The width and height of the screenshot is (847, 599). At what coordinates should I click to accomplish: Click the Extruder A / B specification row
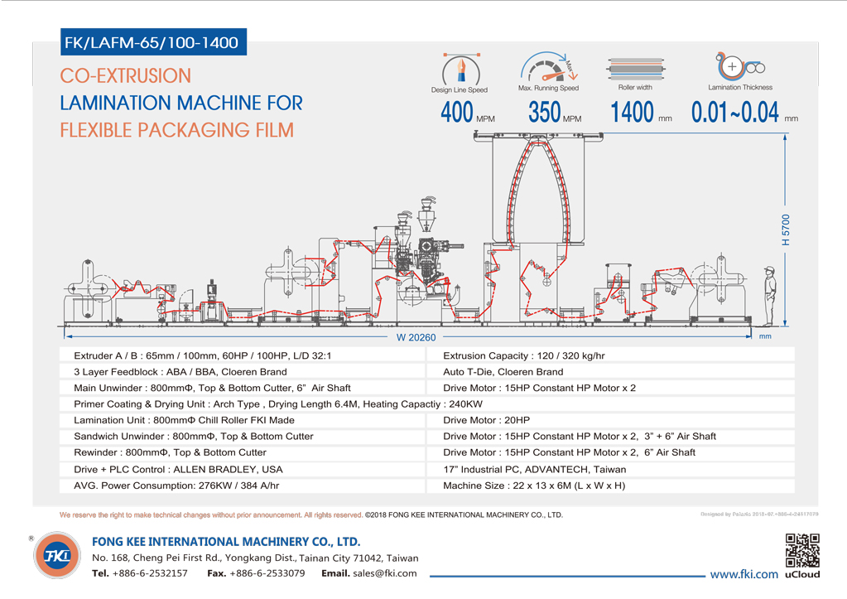tap(242, 355)
